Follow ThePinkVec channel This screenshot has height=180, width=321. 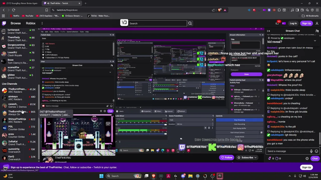(226, 157)
